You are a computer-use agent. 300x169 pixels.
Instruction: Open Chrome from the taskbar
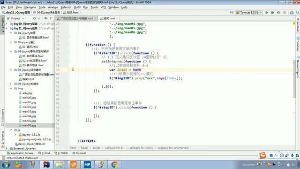coord(114,165)
